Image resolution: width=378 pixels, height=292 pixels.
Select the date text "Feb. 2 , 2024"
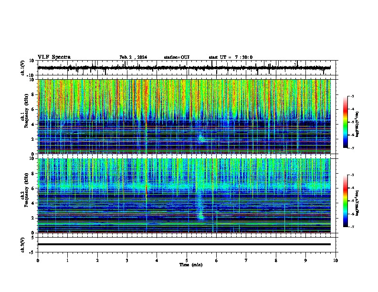coord(133,57)
